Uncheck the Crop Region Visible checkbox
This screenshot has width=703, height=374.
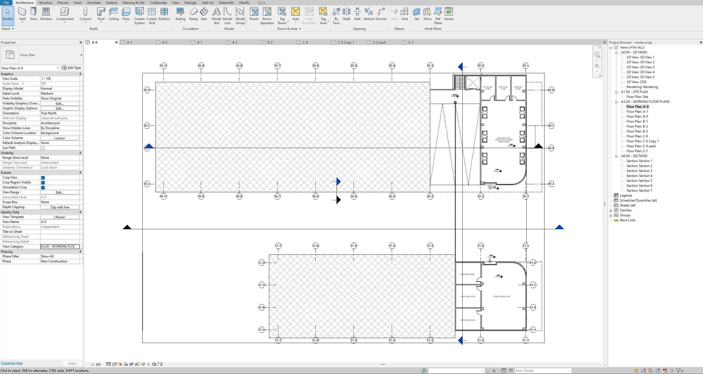43,183
